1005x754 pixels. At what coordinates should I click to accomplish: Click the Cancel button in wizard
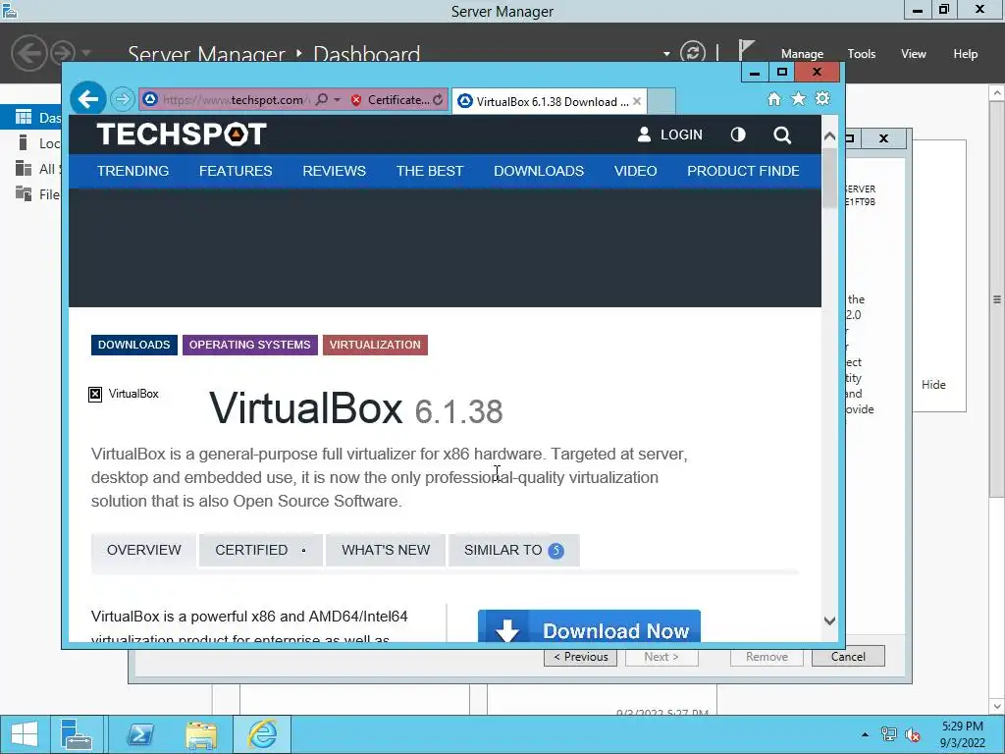click(848, 657)
